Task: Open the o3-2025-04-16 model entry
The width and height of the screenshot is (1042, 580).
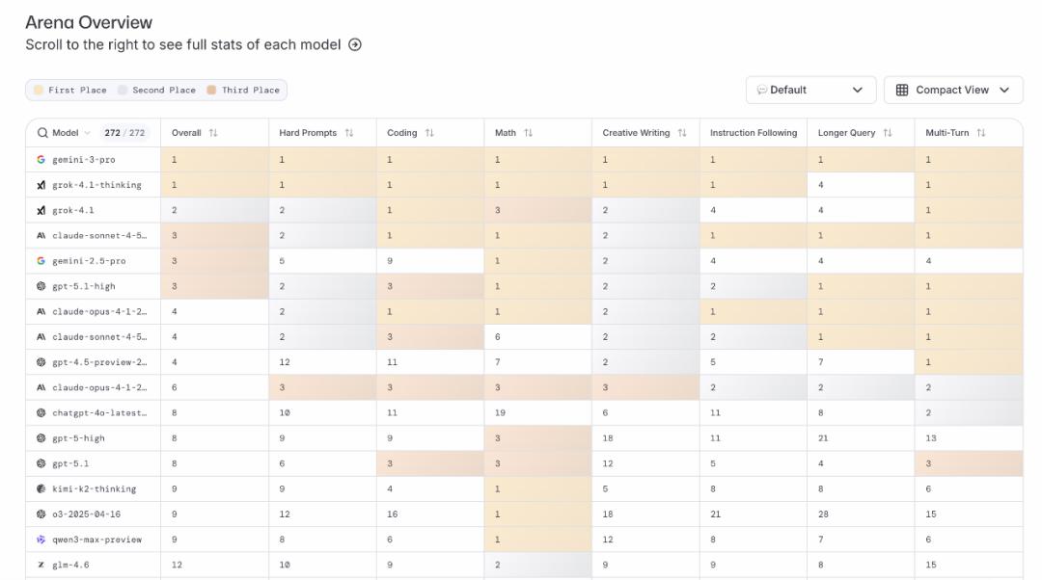Action: [87, 514]
